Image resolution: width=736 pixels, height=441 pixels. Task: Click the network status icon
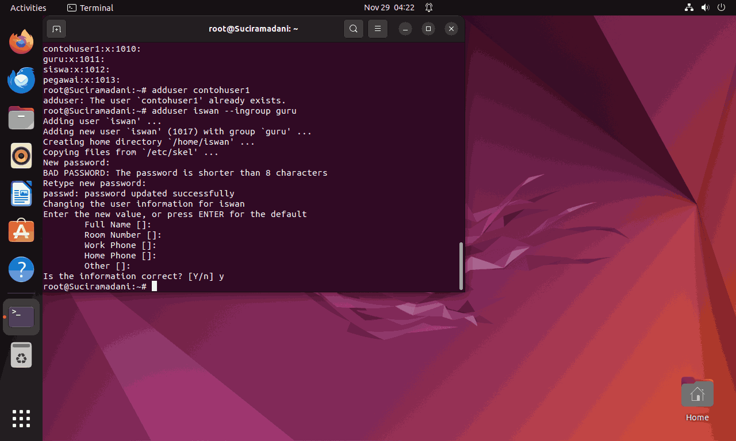689,7
